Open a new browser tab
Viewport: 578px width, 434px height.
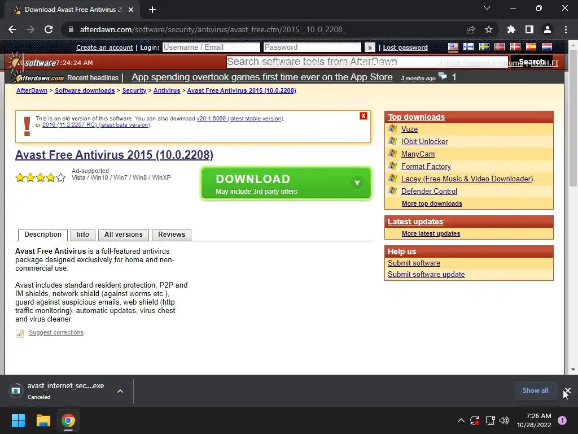click(152, 10)
